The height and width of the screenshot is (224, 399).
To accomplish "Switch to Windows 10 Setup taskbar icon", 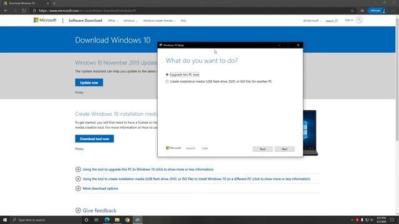I will [x=137, y=220].
